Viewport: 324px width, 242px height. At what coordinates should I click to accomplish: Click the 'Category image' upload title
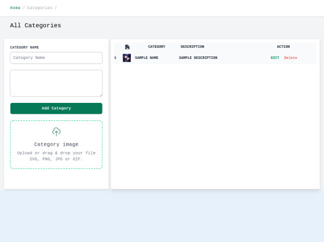click(x=56, y=144)
